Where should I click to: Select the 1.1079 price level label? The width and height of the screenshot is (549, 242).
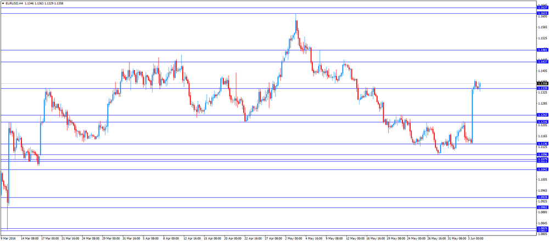(x=542, y=159)
